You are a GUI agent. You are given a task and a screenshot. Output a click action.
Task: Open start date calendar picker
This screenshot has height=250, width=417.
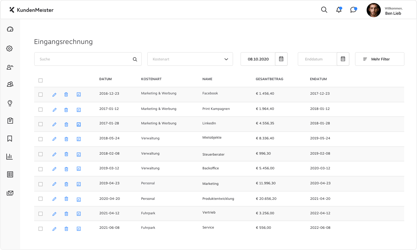(281, 59)
